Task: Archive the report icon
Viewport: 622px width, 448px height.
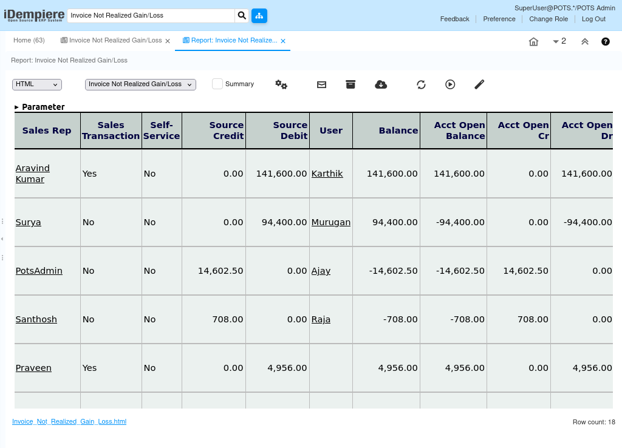Action: (x=350, y=84)
